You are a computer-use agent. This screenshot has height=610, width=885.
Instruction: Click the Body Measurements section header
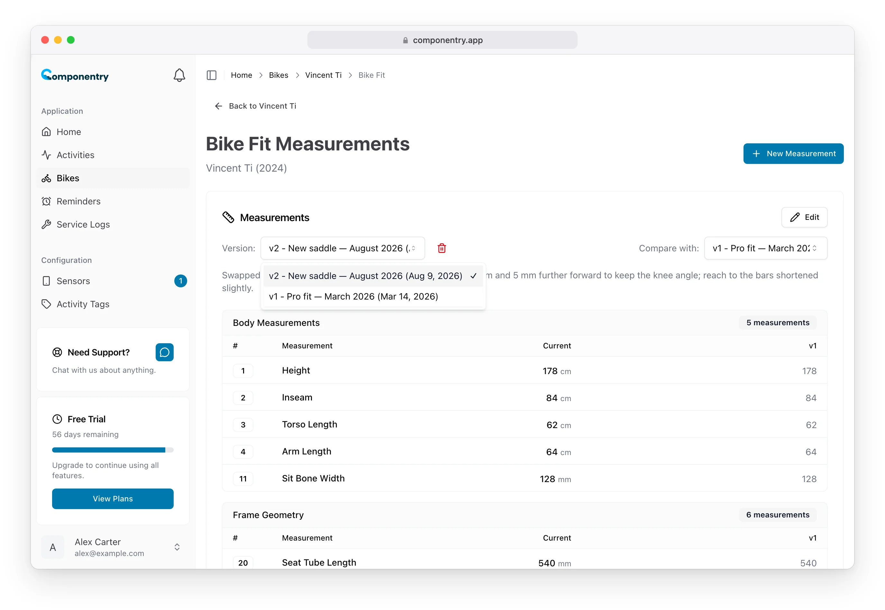525,323
